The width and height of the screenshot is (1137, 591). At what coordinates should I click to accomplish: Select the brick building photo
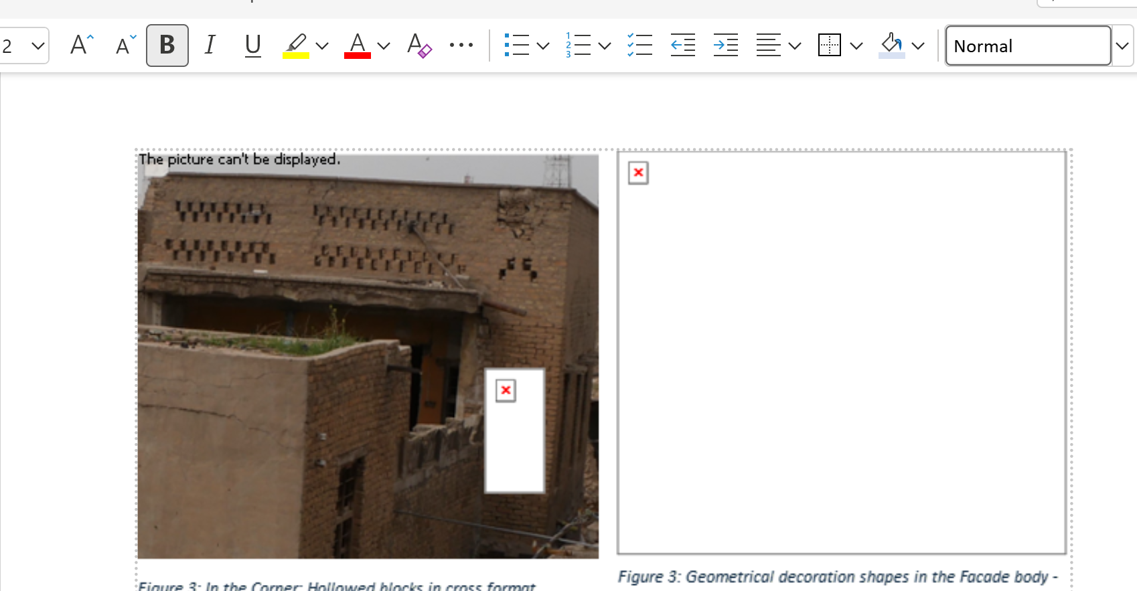point(368,356)
